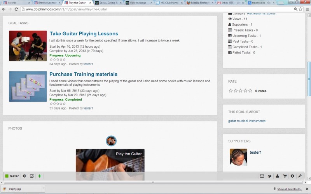
Task: Click the tester1 supporter avatar photo
Action: 238,157
